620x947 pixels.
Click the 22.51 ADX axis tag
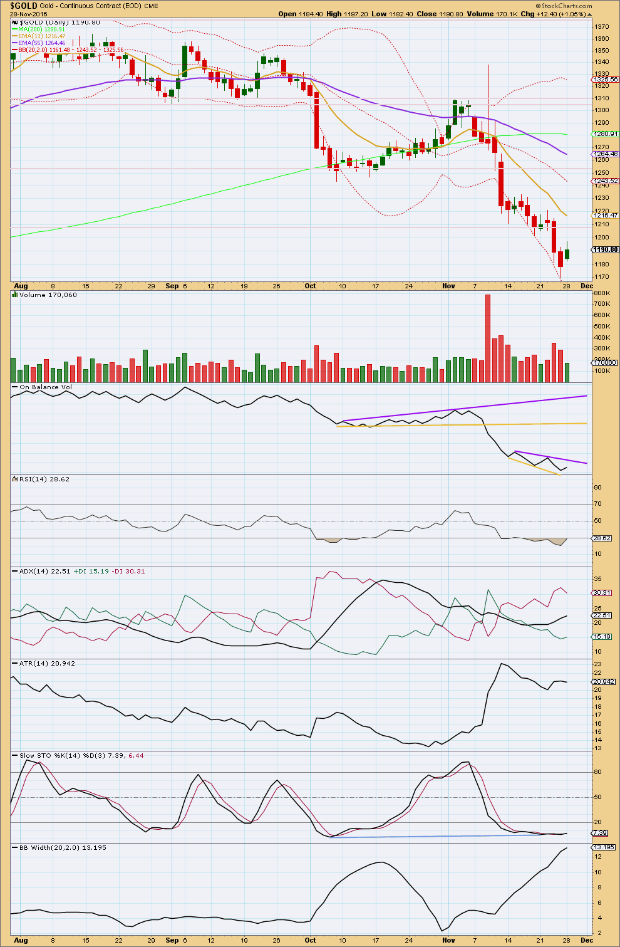click(x=602, y=615)
